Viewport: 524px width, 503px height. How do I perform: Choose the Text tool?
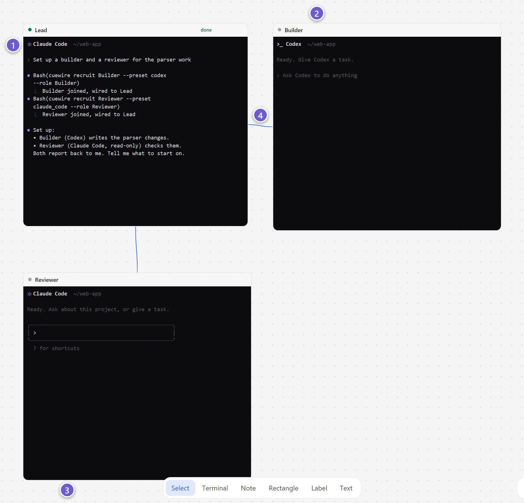pos(346,488)
